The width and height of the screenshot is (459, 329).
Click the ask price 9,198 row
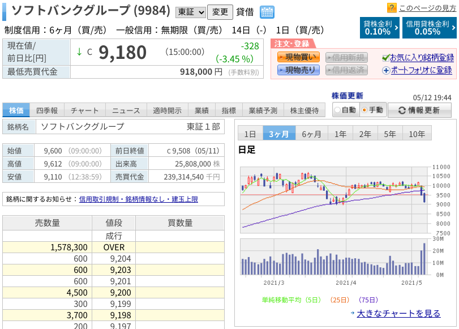pyautogui.click(x=113, y=315)
